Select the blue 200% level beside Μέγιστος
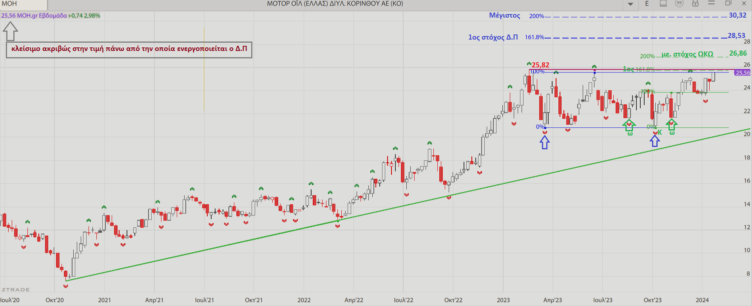Viewport: 752px width, 306px height. (536, 16)
